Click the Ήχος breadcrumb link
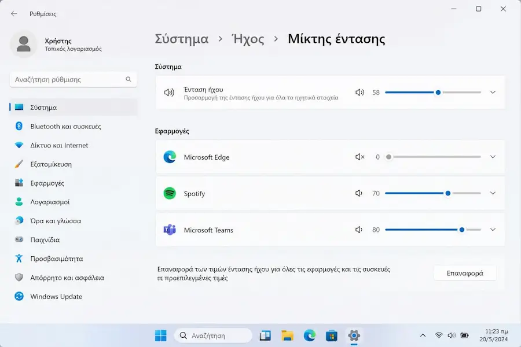This screenshot has height=347, width=521. (248, 39)
